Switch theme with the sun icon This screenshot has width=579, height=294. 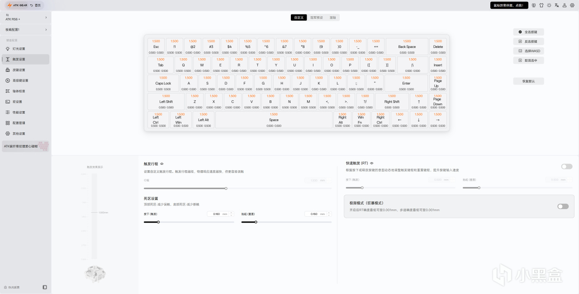pyautogui.click(x=549, y=5)
